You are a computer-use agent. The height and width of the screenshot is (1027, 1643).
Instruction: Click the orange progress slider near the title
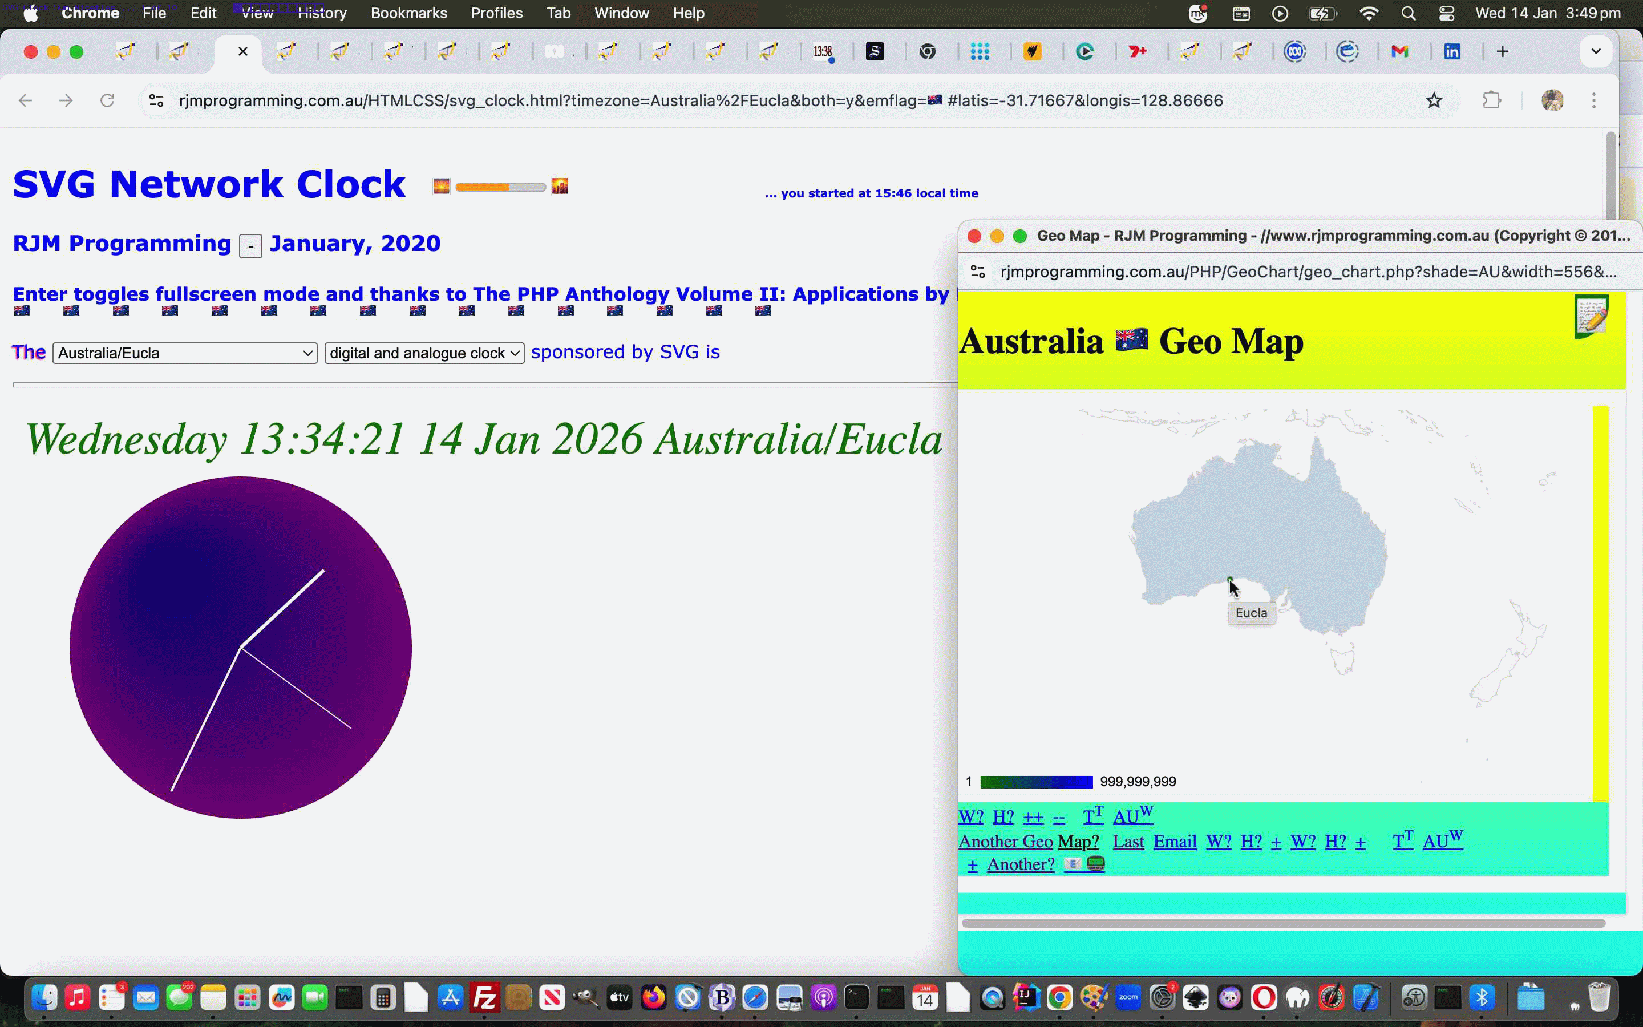tap(500, 186)
